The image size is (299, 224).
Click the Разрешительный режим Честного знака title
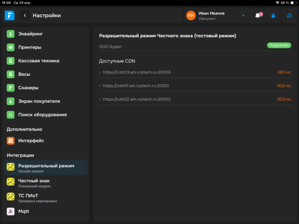point(168,36)
